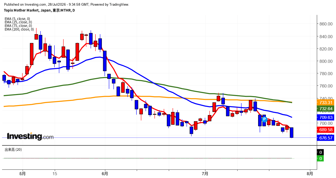The width and height of the screenshot is (336, 178).
Task: Click the 700.00 price axis label
Action: (326, 123)
